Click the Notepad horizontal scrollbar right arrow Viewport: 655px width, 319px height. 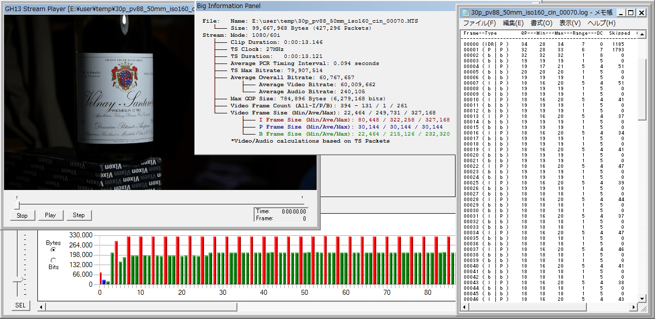(x=634, y=307)
